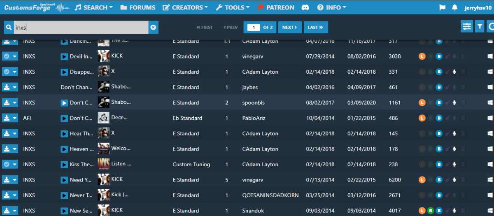
Task: Click the microphone vocals icon on spoonbls row
Action: (x=454, y=102)
